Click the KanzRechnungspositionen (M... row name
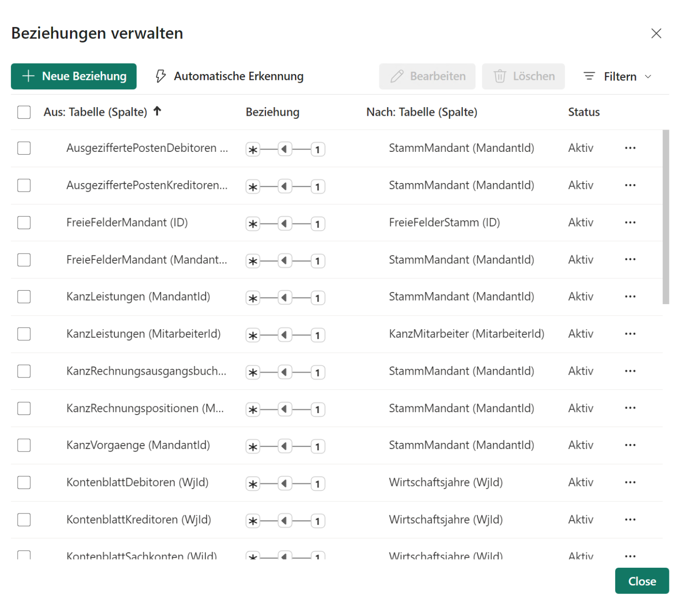 click(x=145, y=408)
